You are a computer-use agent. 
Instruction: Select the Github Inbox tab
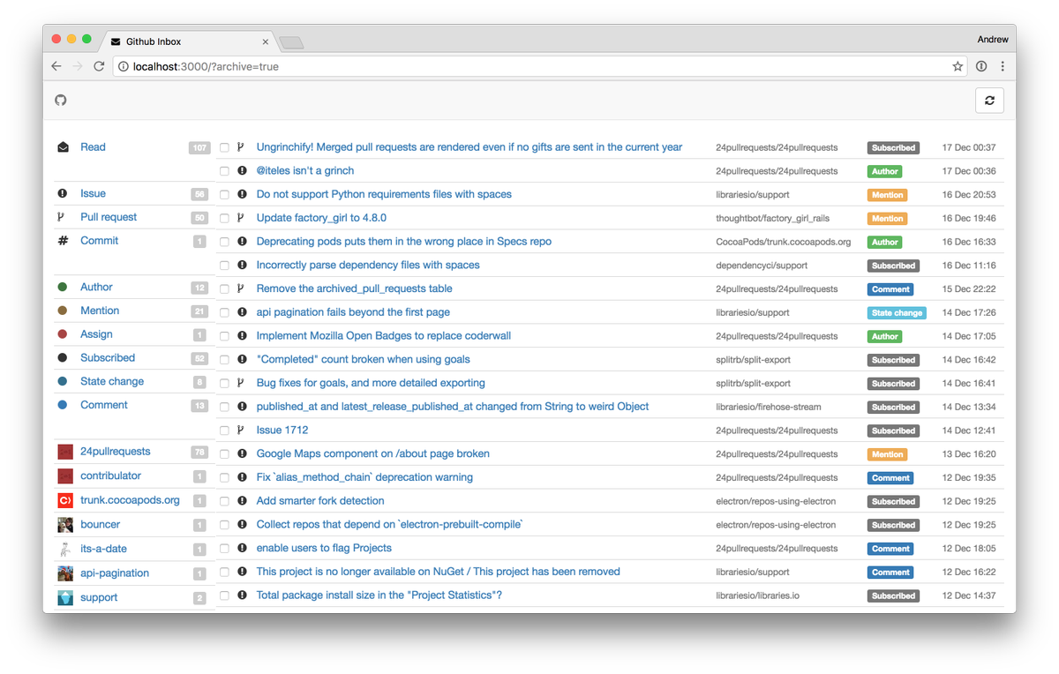190,41
